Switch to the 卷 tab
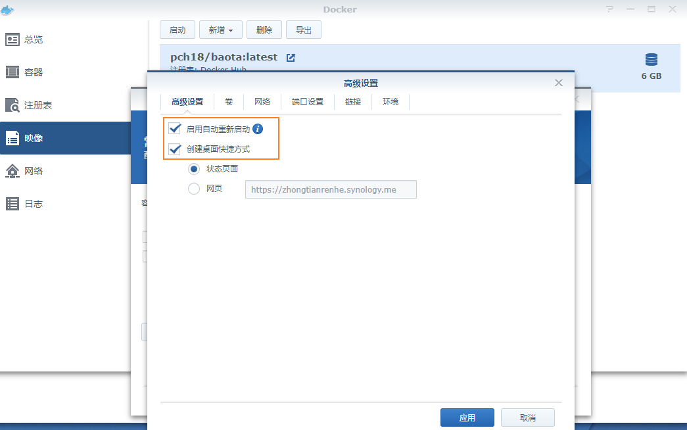687x430 pixels. 229,102
